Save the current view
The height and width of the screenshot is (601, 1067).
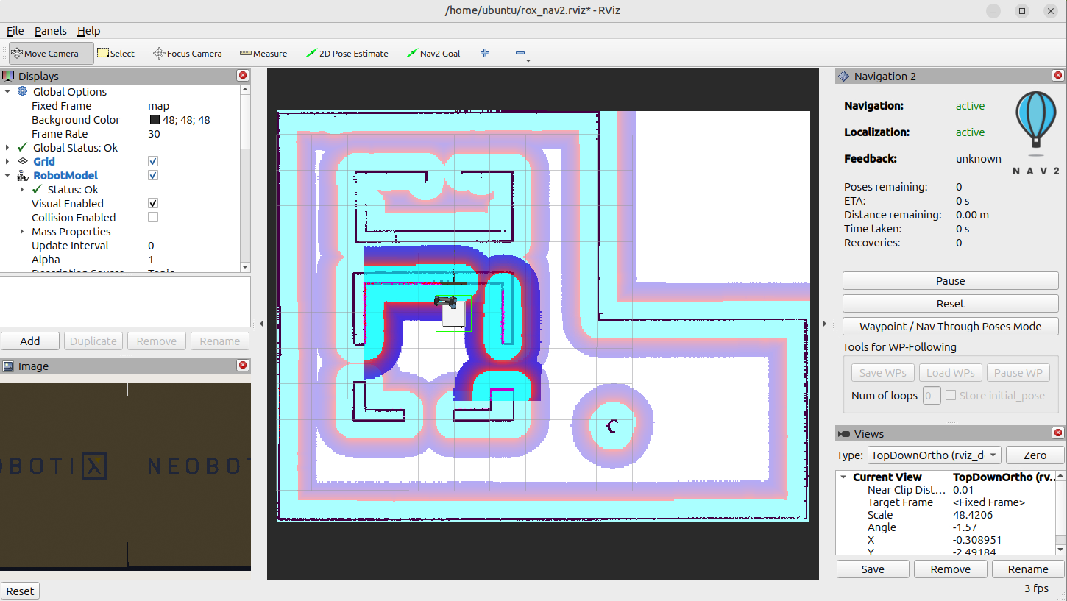tap(873, 569)
